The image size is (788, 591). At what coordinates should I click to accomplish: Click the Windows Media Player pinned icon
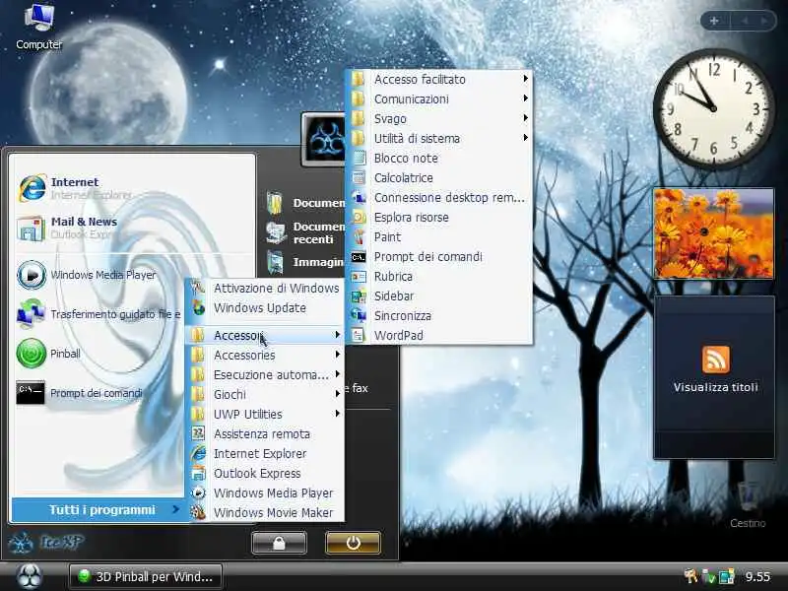[x=32, y=275]
